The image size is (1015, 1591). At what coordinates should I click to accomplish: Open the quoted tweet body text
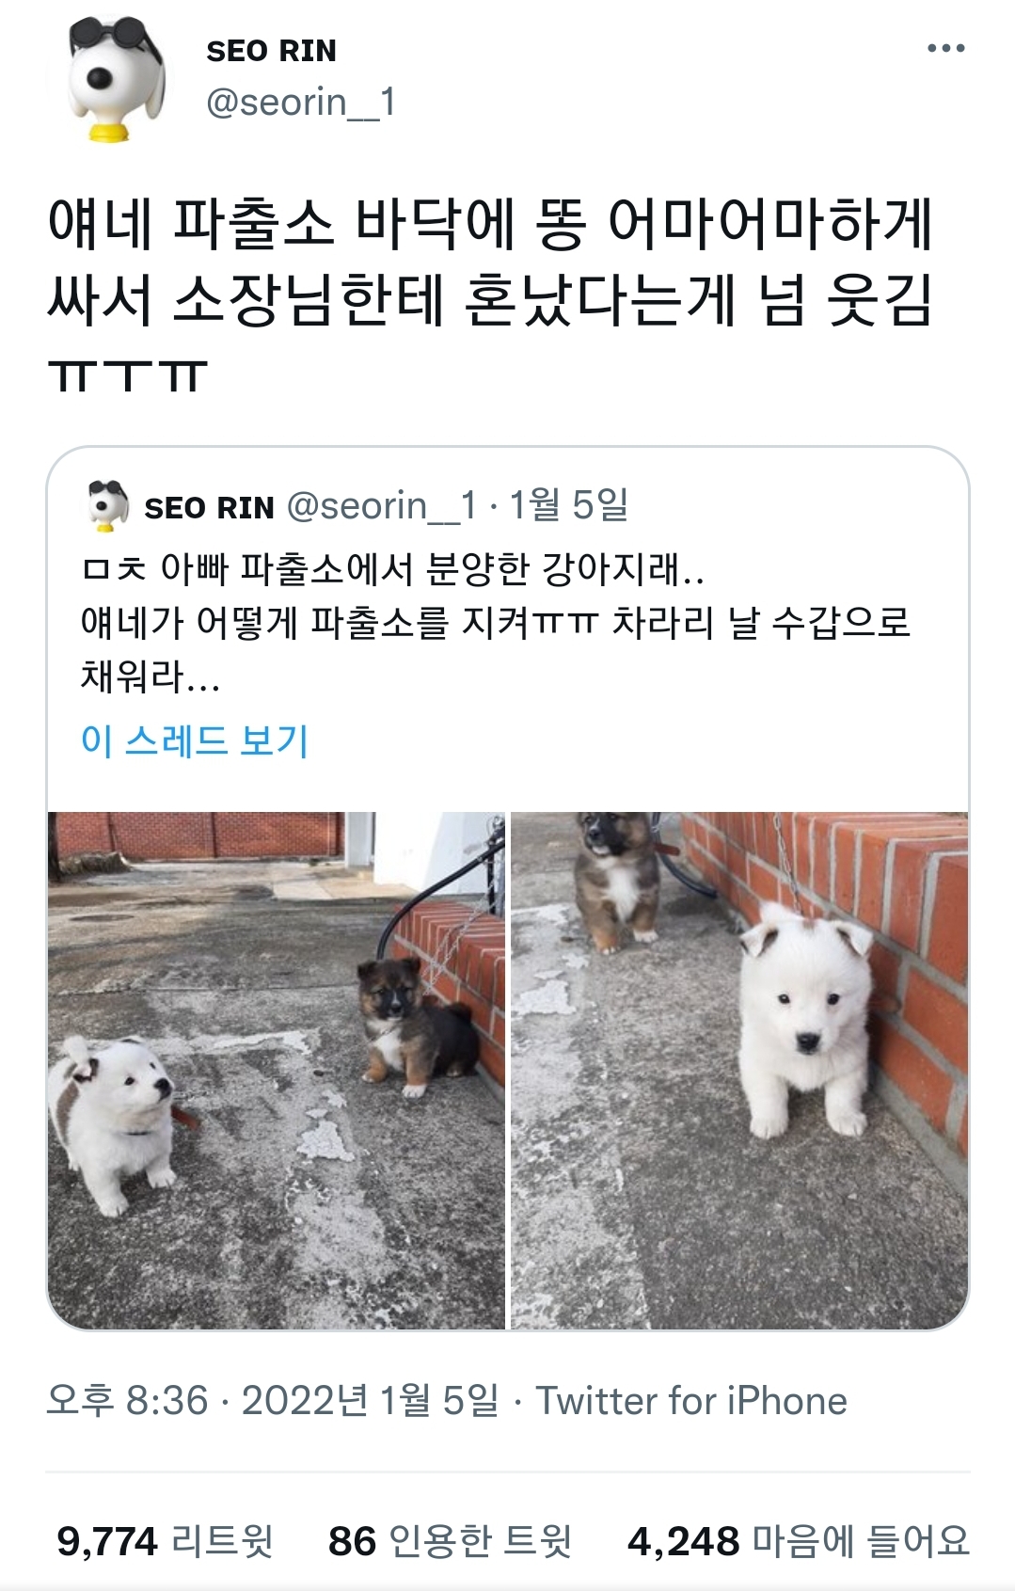[496, 622]
